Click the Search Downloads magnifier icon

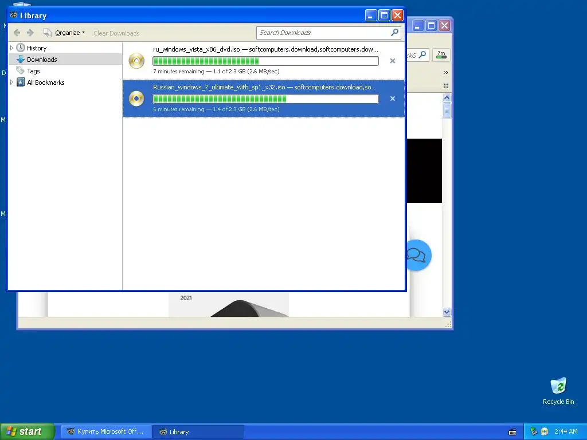pyautogui.click(x=394, y=33)
